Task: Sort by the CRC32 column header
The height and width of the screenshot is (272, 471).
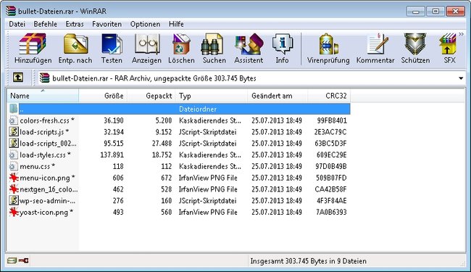Action: 329,96
